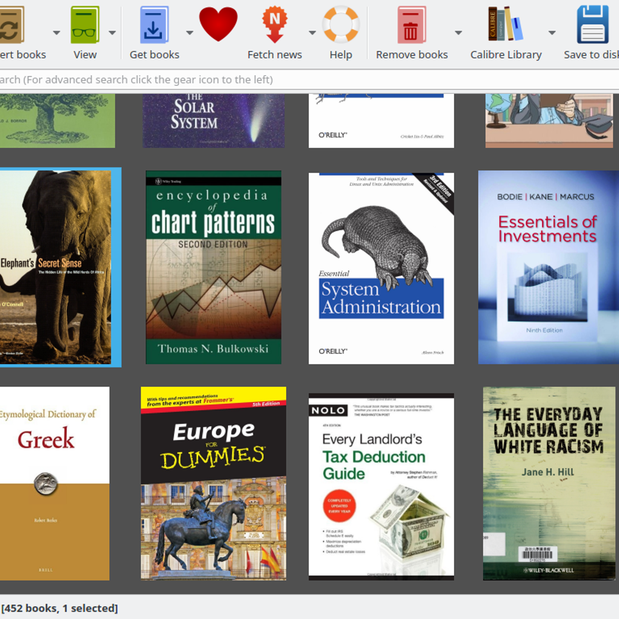619x619 pixels.
Task: Click the Help label
Action: [x=341, y=55]
